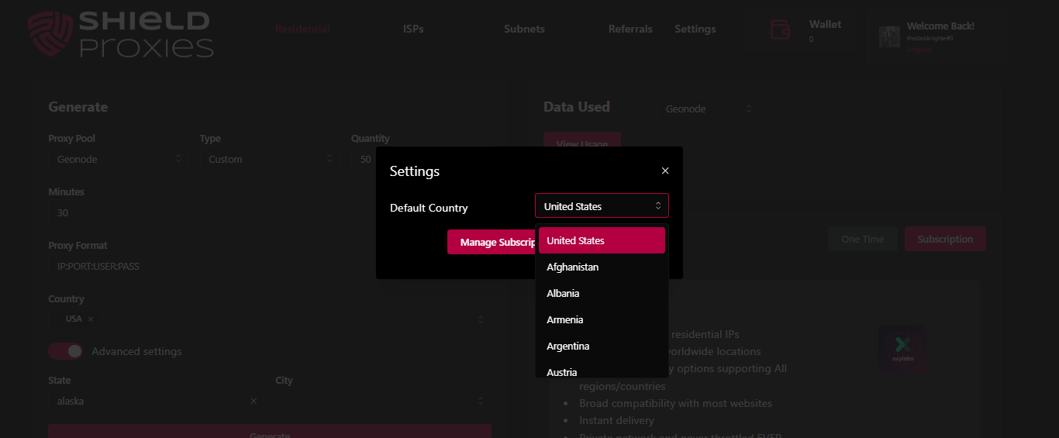The width and height of the screenshot is (1059, 438).
Task: Select Afghanistan from country list
Action: coord(572,267)
